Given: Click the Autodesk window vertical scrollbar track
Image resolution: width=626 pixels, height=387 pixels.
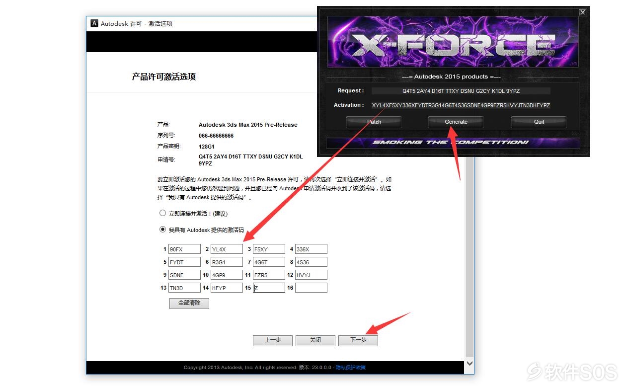Looking at the screenshot, I should tap(469, 258).
